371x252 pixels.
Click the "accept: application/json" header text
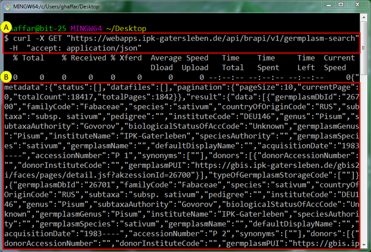(x=84, y=48)
